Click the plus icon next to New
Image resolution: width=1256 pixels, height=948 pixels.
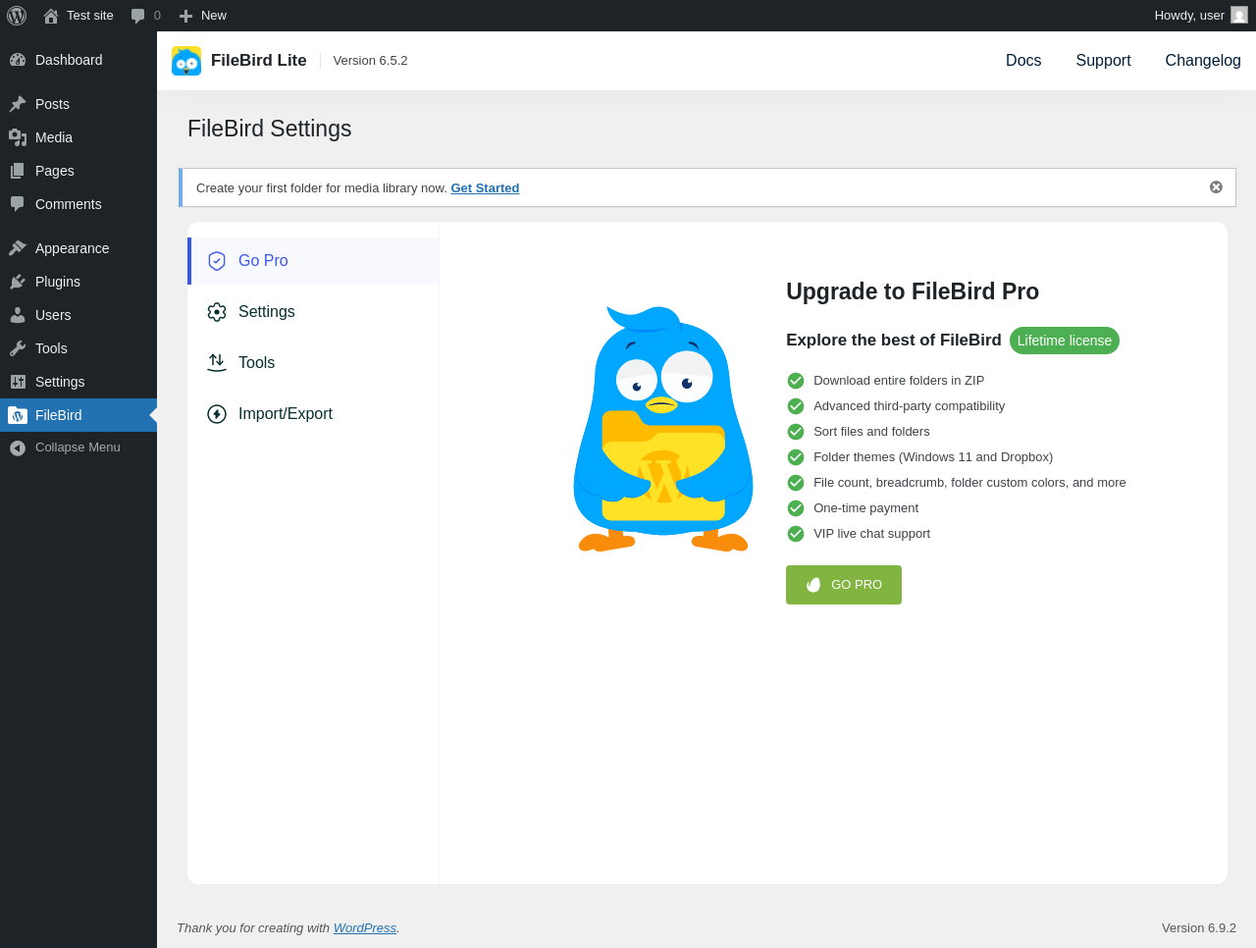185,16
